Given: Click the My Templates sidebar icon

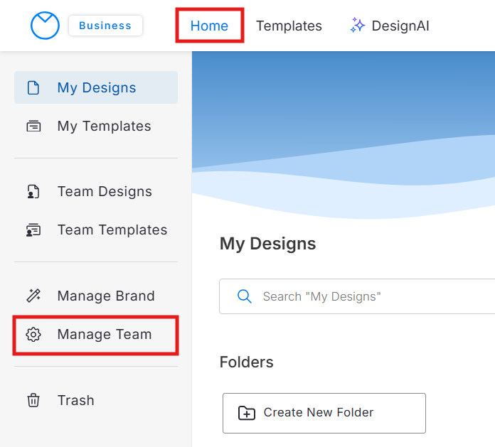Looking at the screenshot, I should [33, 126].
